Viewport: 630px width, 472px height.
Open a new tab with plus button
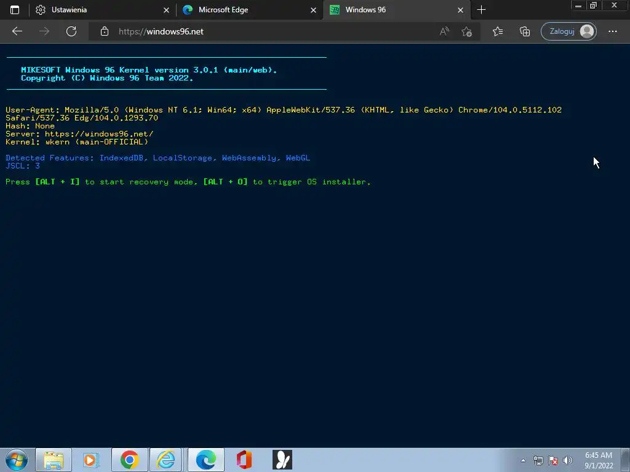(x=481, y=10)
